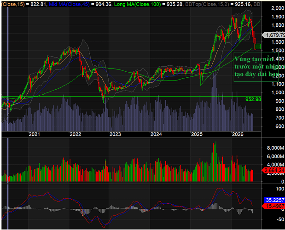Click the (Close,15) = 822.81 legend entry
Screen dimensions: 285x230
tap(24, 4)
